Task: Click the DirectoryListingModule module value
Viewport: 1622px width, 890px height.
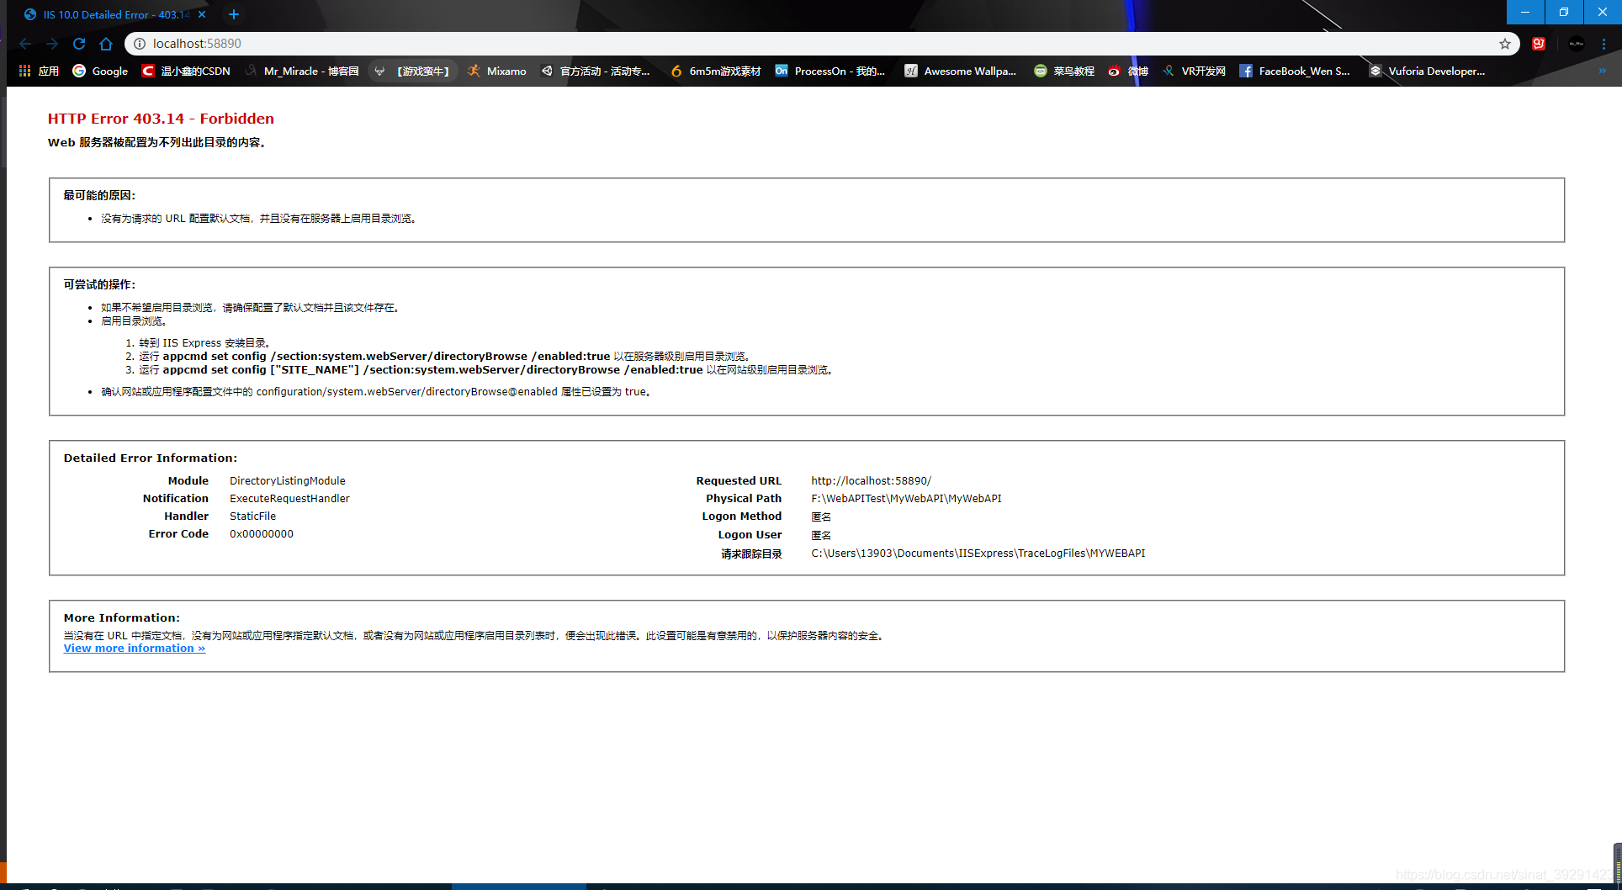Action: [288, 481]
